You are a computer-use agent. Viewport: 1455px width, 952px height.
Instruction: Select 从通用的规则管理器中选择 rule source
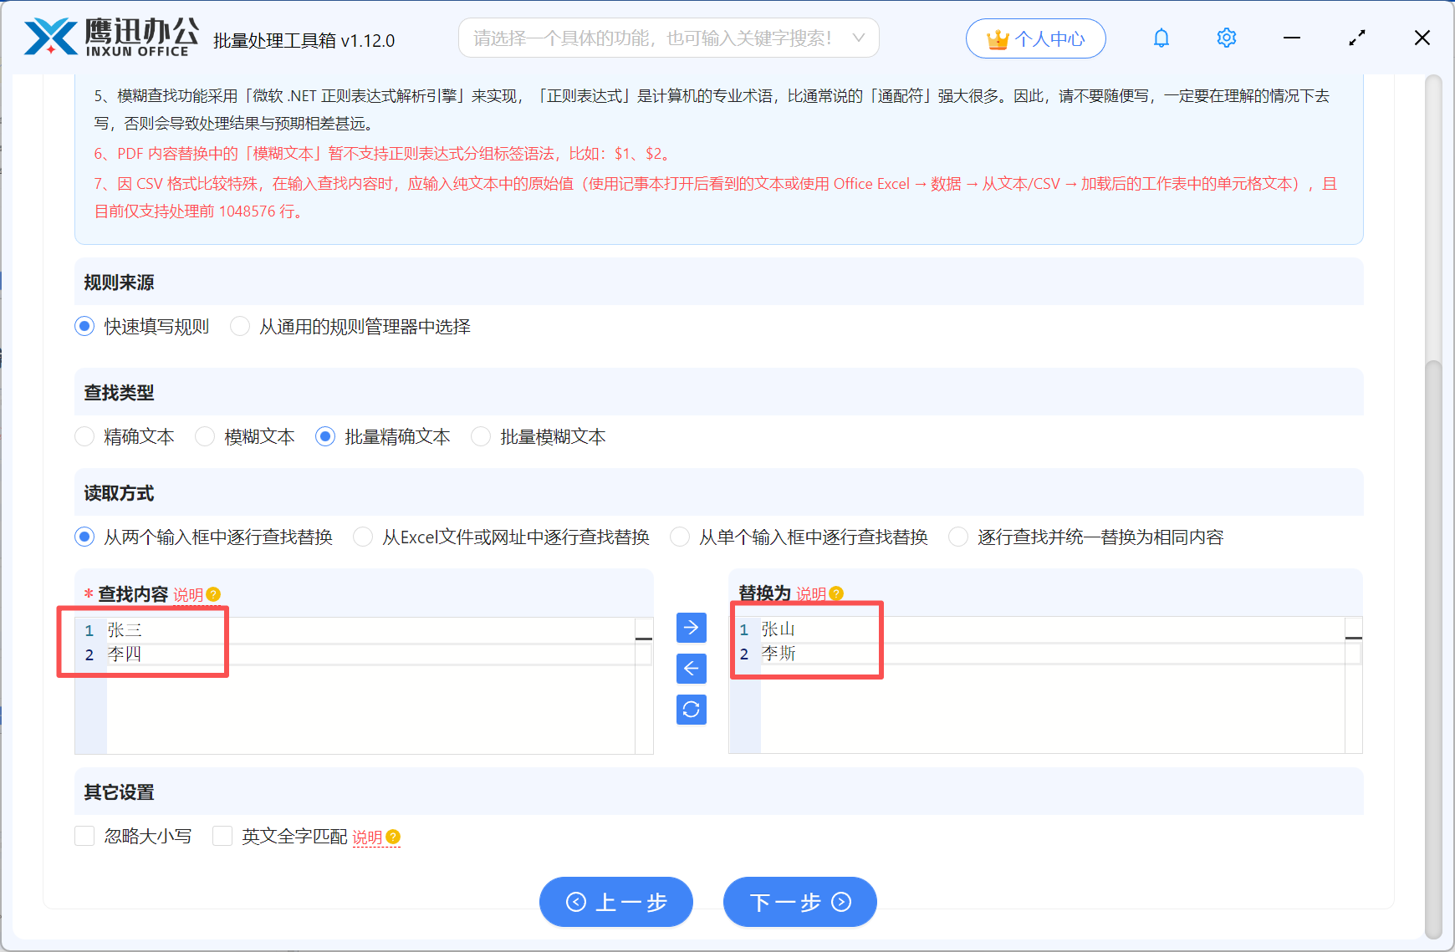(x=240, y=326)
